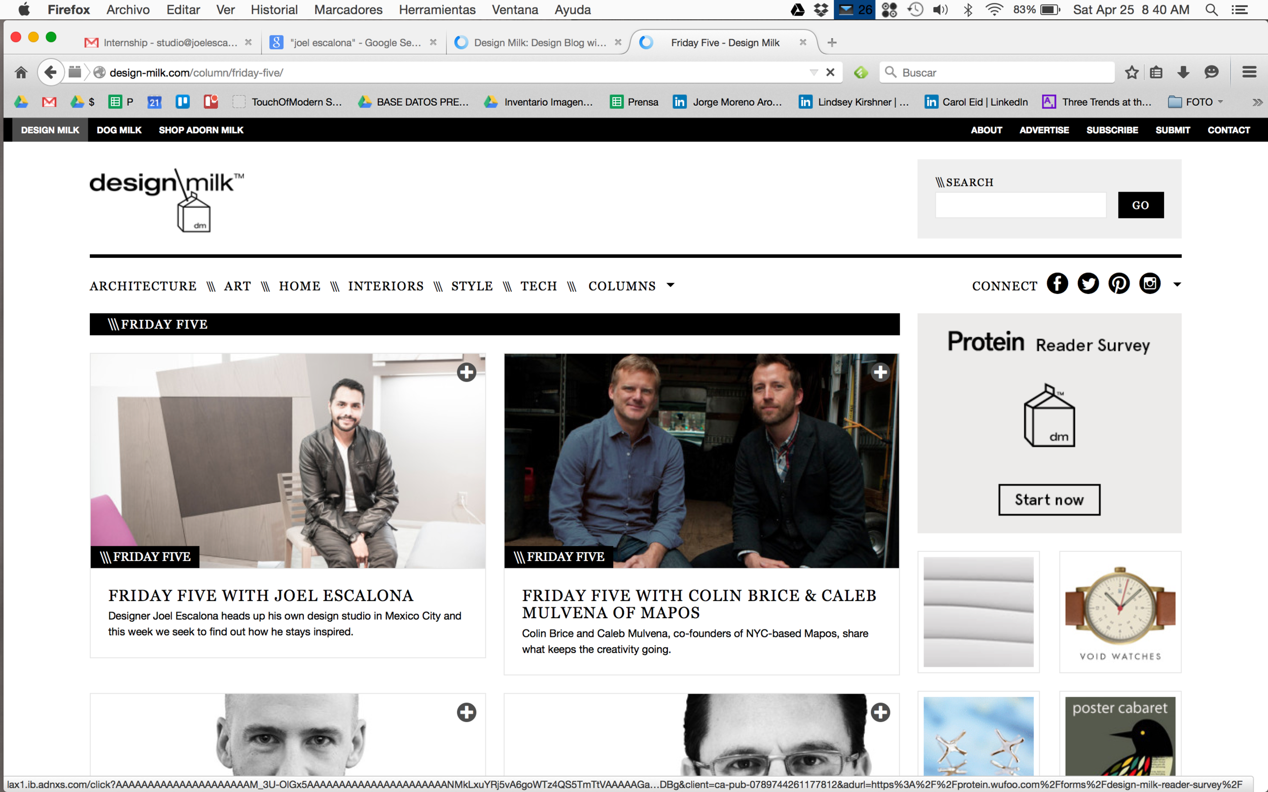This screenshot has width=1268, height=792.
Task: Open a new tab with the plus button
Action: coord(832,43)
